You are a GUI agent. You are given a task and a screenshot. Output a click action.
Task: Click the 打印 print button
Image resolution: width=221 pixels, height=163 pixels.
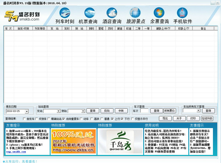(x=193, y=119)
